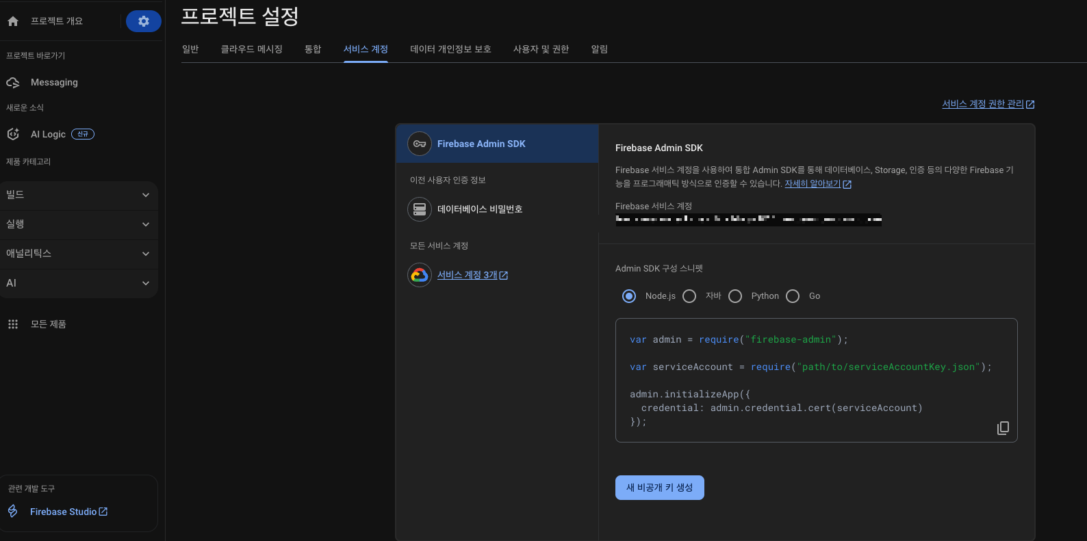Open the 자세히 알아보기 link
The width and height of the screenshot is (1087, 541).
[x=813, y=184]
